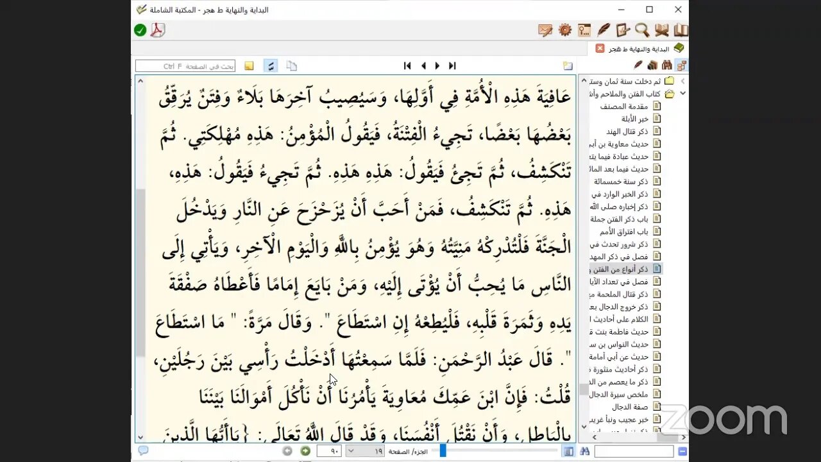This screenshot has width=821, height=462.
Task: Open the volume number 19 dropdown
Action: pyautogui.click(x=365, y=452)
